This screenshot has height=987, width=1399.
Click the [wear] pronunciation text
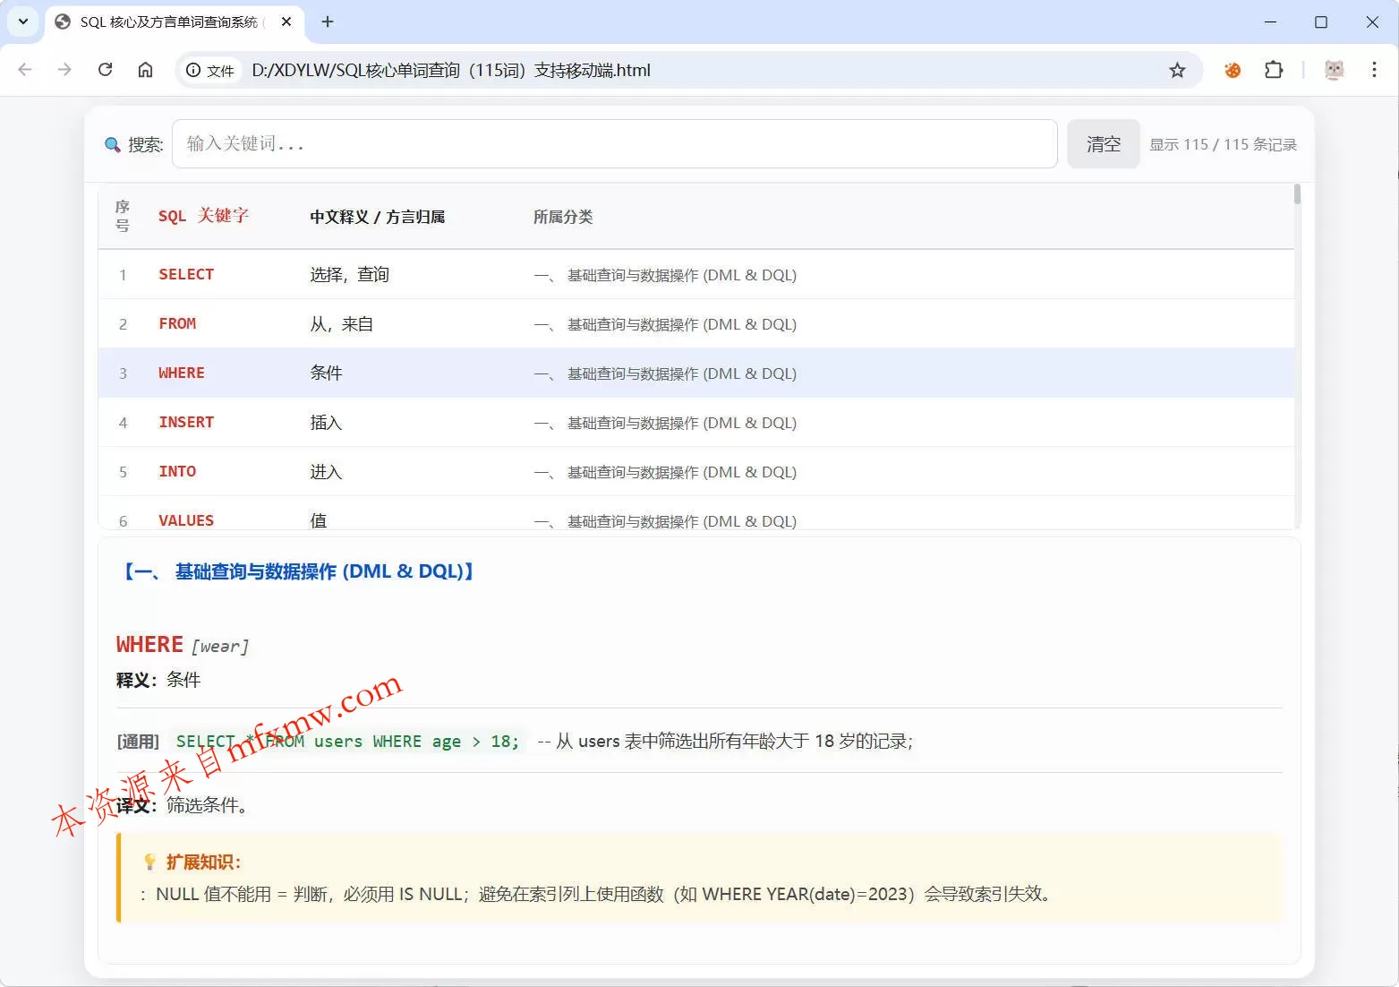point(220,647)
